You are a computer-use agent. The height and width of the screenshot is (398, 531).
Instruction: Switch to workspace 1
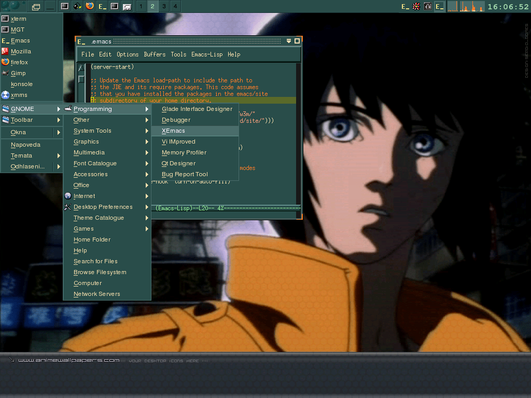pos(141,6)
